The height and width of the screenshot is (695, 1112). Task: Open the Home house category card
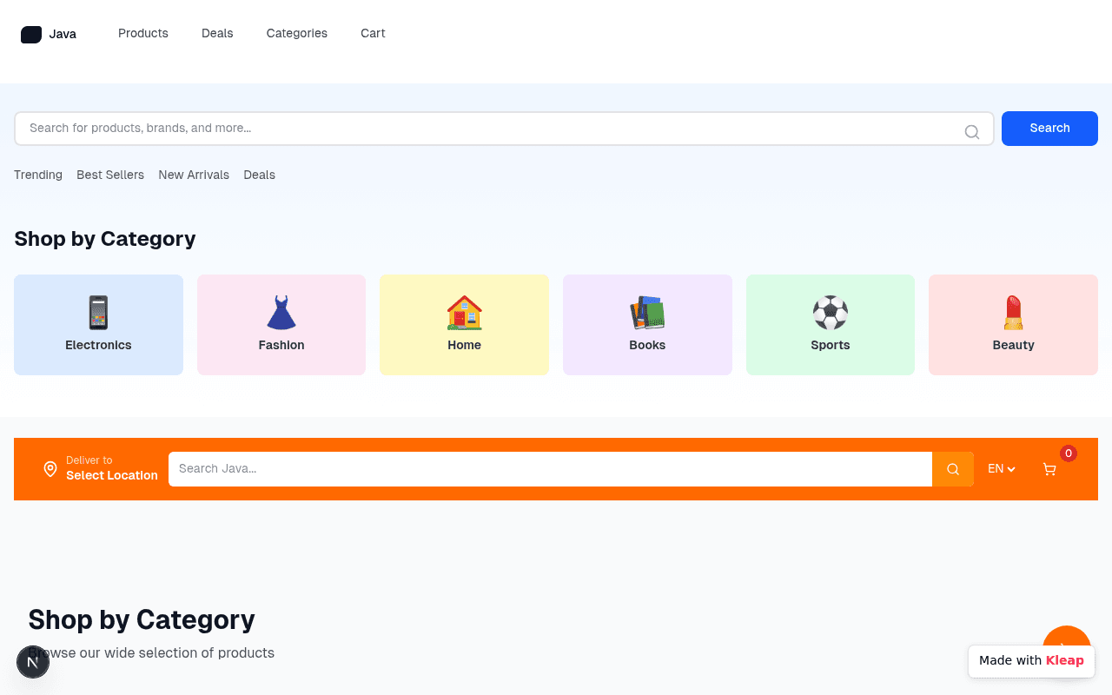(464, 325)
